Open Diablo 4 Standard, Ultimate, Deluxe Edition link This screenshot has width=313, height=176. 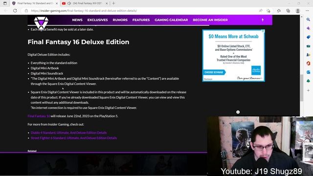point(68,132)
